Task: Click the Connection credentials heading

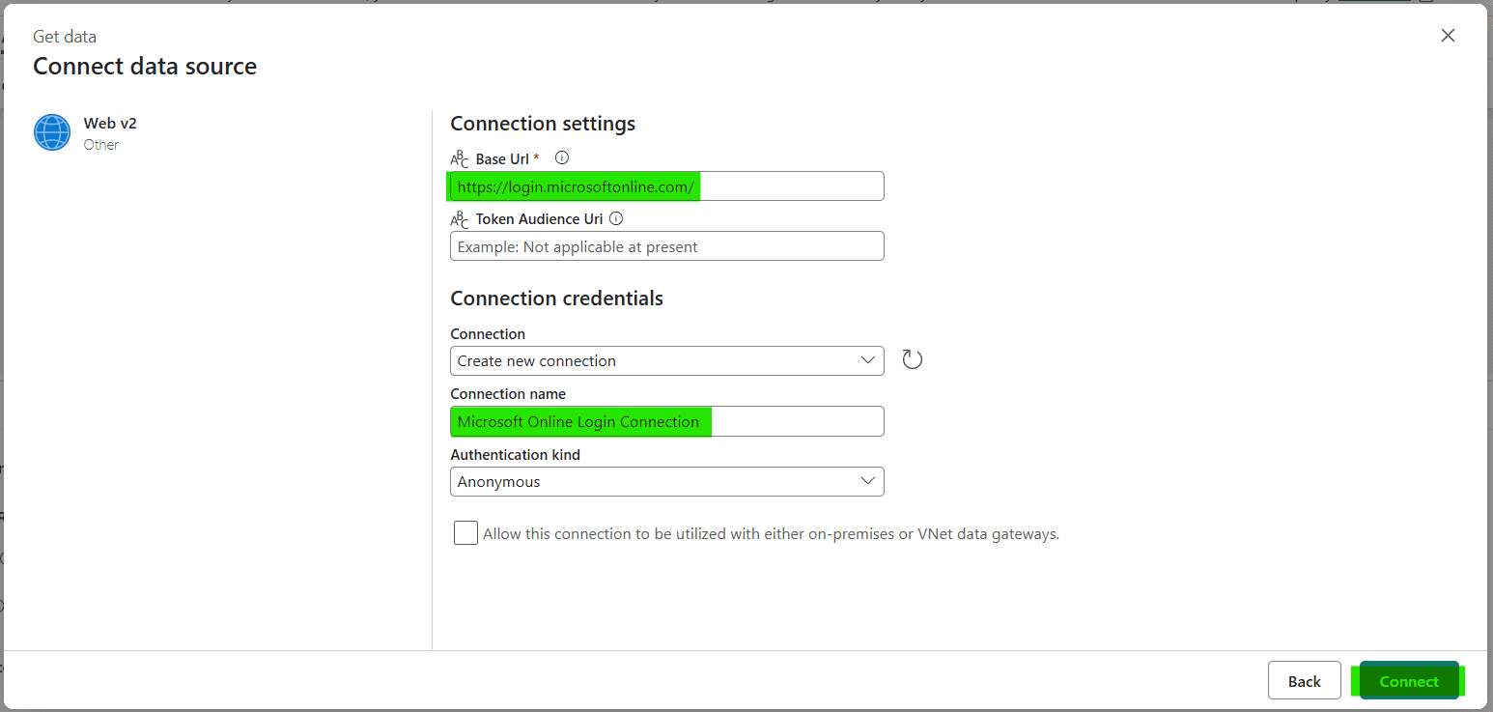Action: [x=556, y=299]
